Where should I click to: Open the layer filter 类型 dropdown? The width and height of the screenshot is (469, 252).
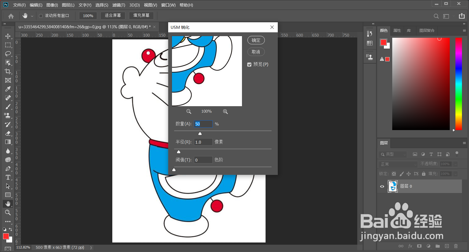pyautogui.click(x=393, y=154)
